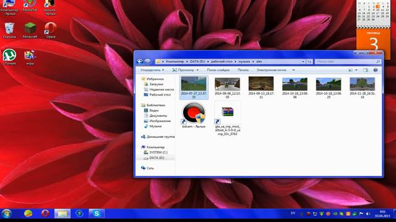Launch Minecraft from the desktop
This screenshot has width=396, height=222.
pos(30,30)
